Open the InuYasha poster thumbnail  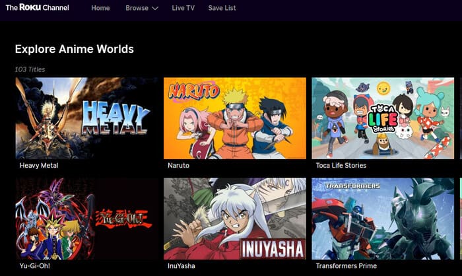click(235, 219)
